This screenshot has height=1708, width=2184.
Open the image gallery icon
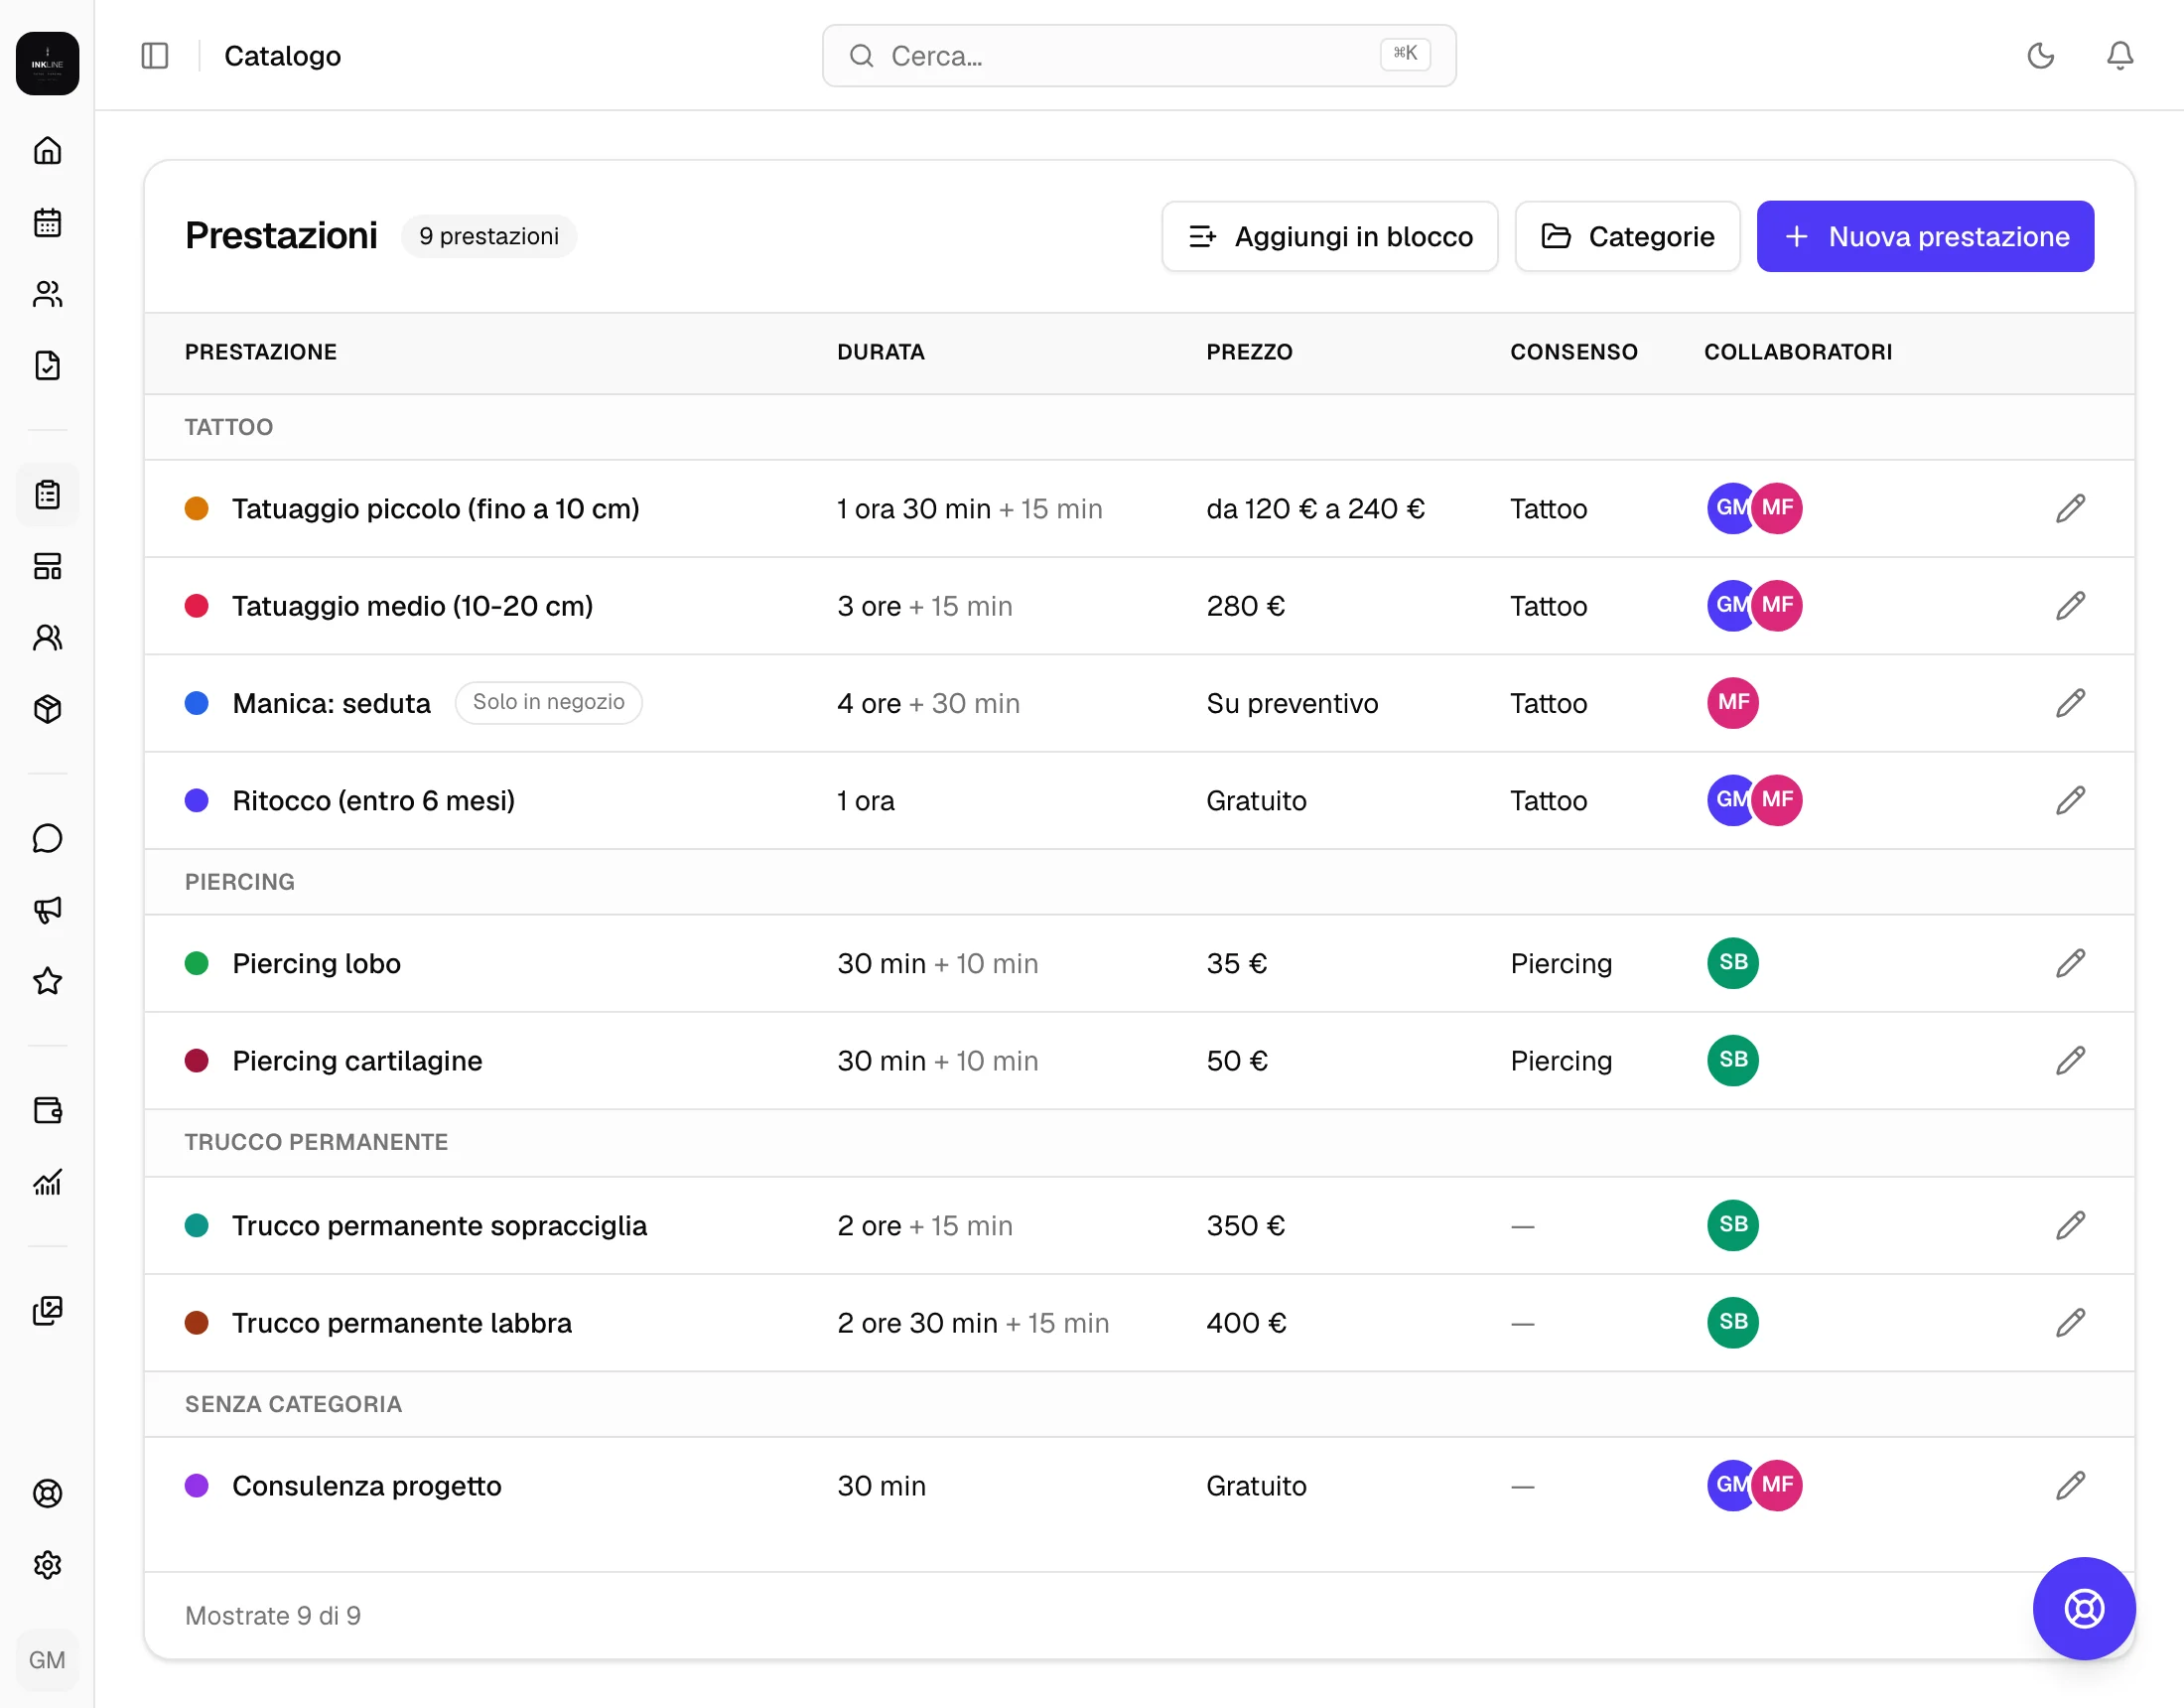coord(47,1311)
